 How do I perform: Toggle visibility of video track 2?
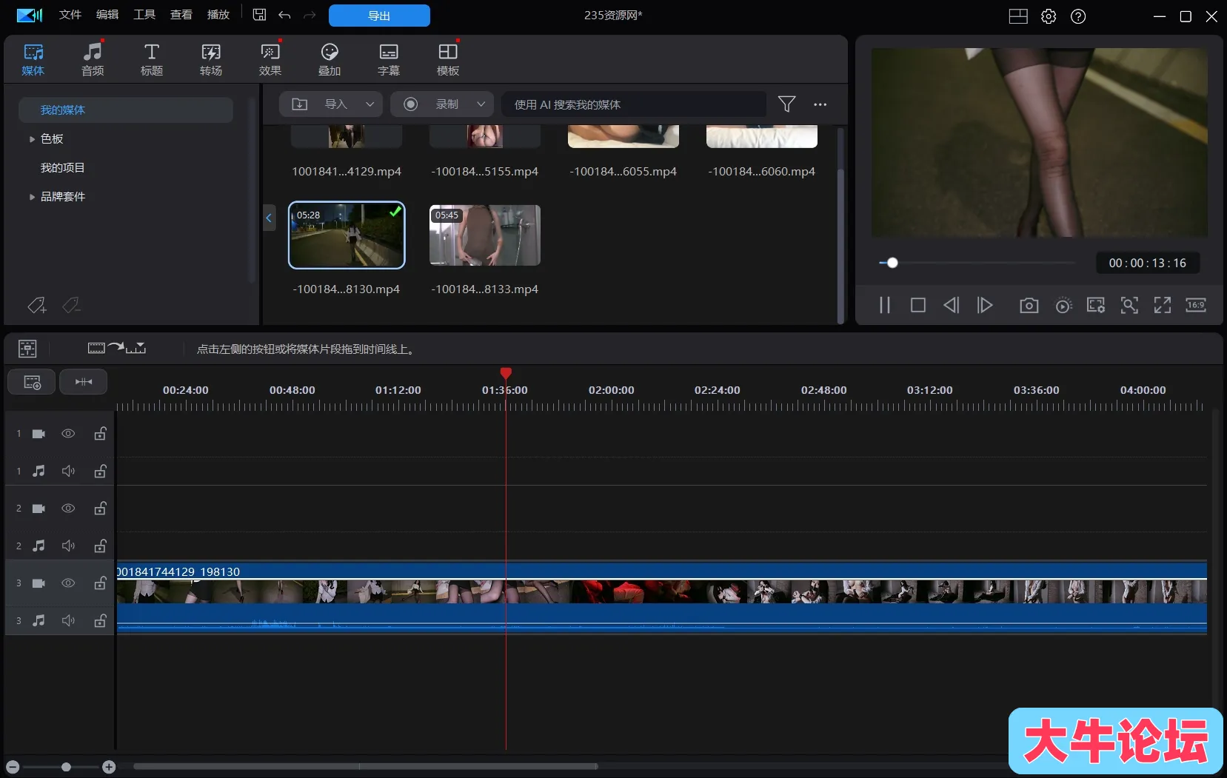(68, 509)
